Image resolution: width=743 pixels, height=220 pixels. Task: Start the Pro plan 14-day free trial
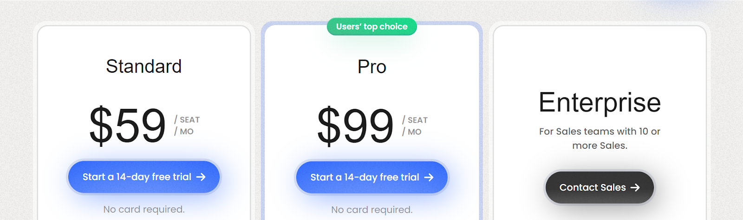tap(371, 177)
